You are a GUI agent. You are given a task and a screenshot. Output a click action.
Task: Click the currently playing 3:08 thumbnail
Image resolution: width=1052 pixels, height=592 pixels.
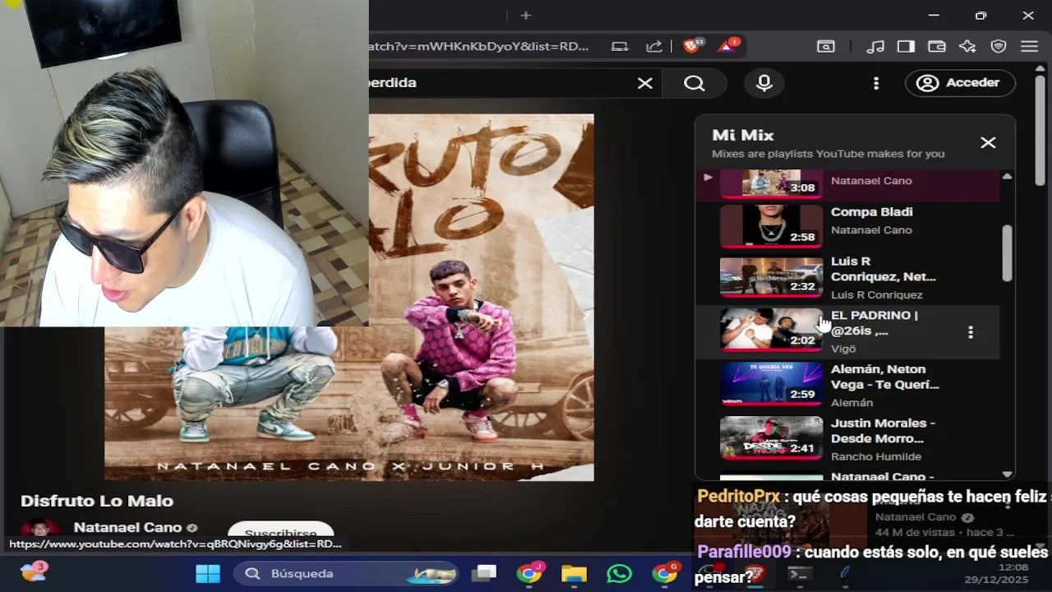click(771, 183)
